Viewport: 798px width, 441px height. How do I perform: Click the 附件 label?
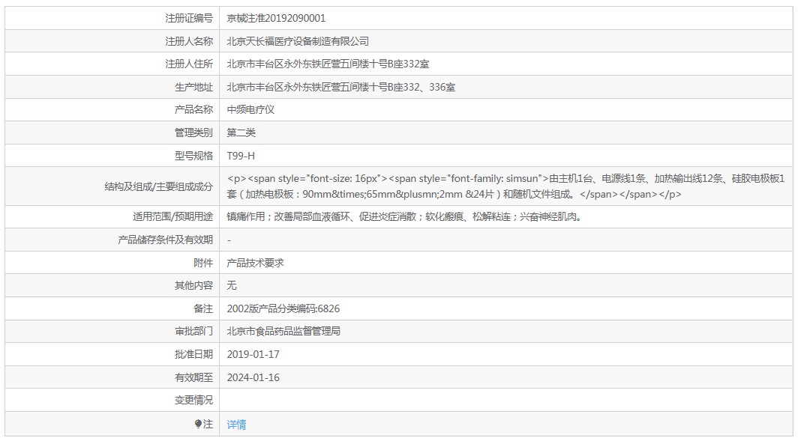point(203,263)
